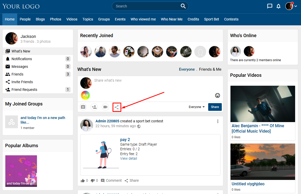
Task: Open the three-dot menu on Admin post
Action: tap(218, 121)
